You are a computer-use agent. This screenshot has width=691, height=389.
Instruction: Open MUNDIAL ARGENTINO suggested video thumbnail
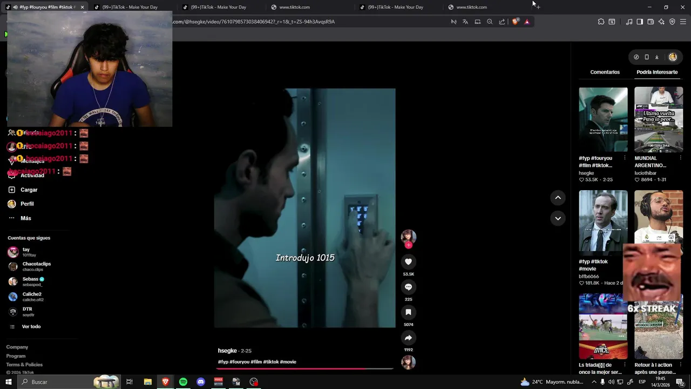click(659, 119)
